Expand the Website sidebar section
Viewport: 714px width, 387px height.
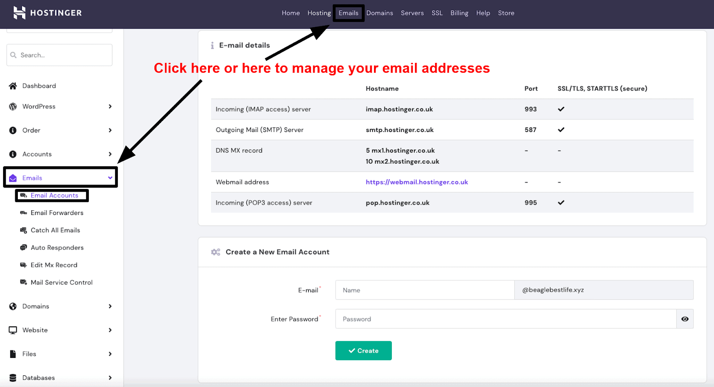tap(110, 330)
